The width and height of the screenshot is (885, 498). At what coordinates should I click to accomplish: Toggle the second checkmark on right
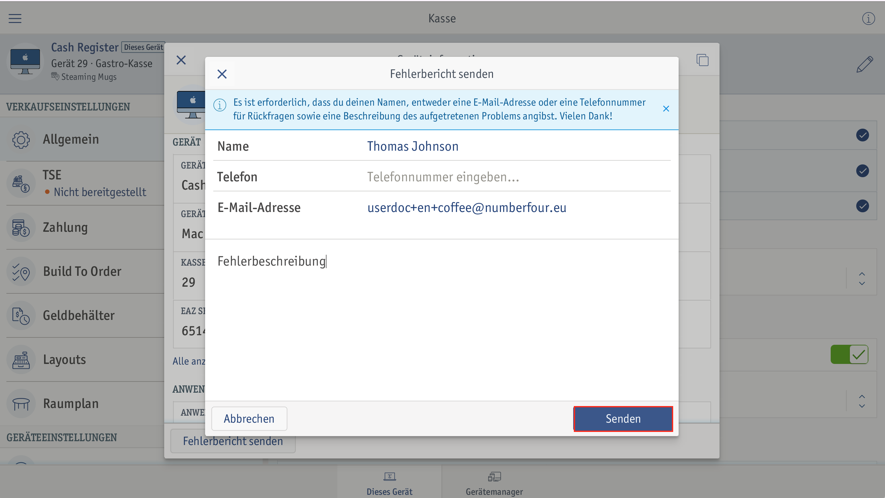pyautogui.click(x=862, y=170)
